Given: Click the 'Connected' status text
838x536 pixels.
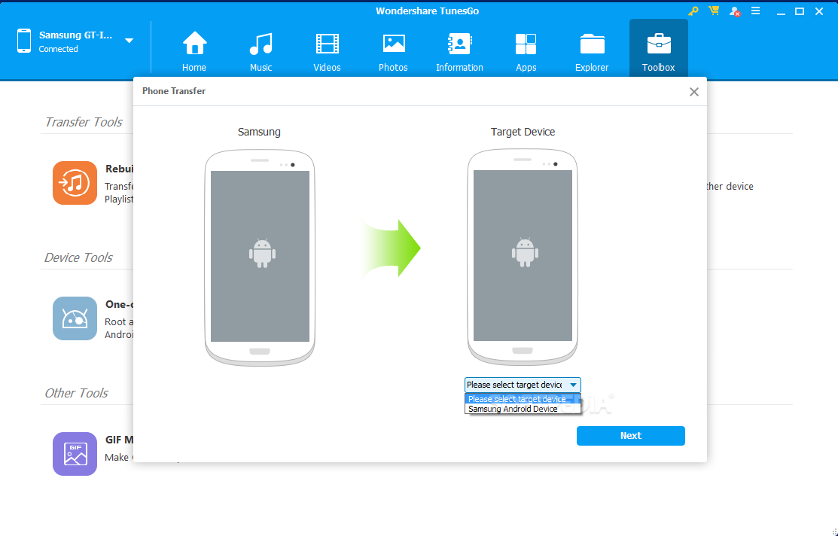Looking at the screenshot, I should [x=58, y=49].
